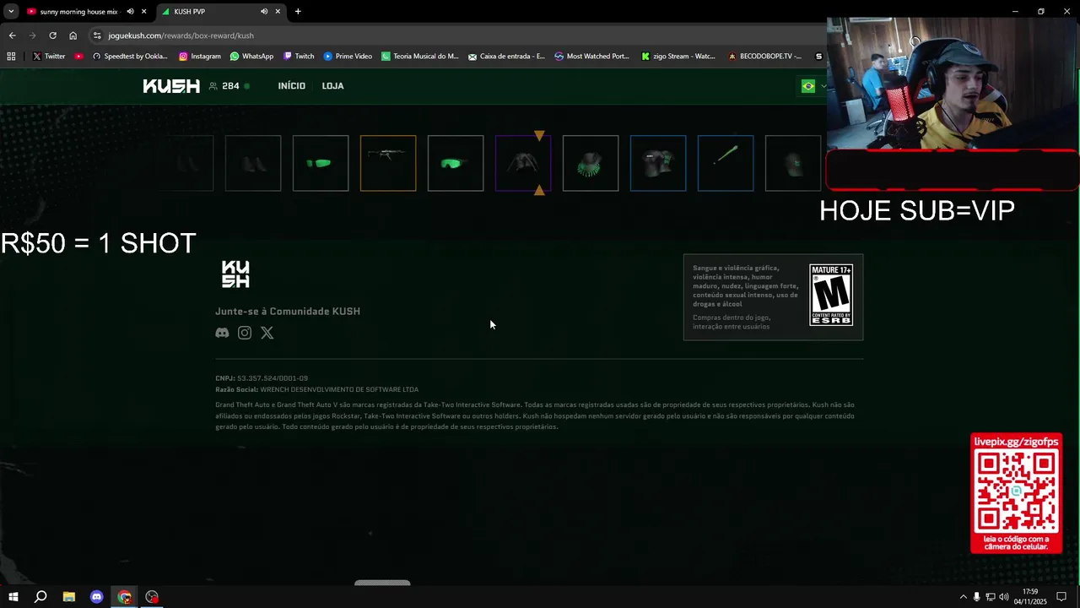Open the KUSH Instagram icon
1080x608 pixels.
coord(245,333)
